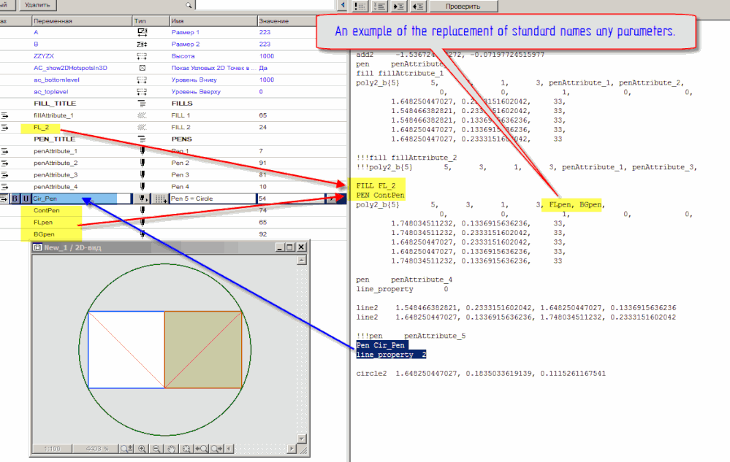Toggle the subordinate indent flag for penAttribute_3

tap(4, 174)
